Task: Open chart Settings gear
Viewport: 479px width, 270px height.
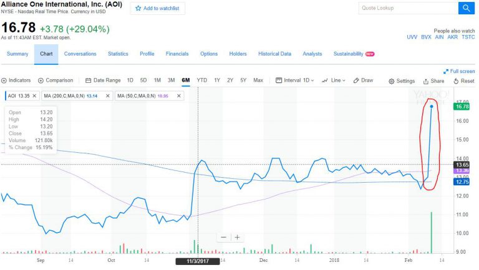Action: pos(392,81)
